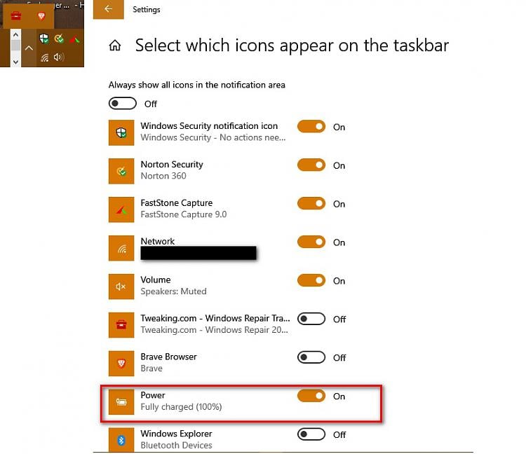
Task: Click the tray overflow scroll up arrow
Action: (x=15, y=34)
